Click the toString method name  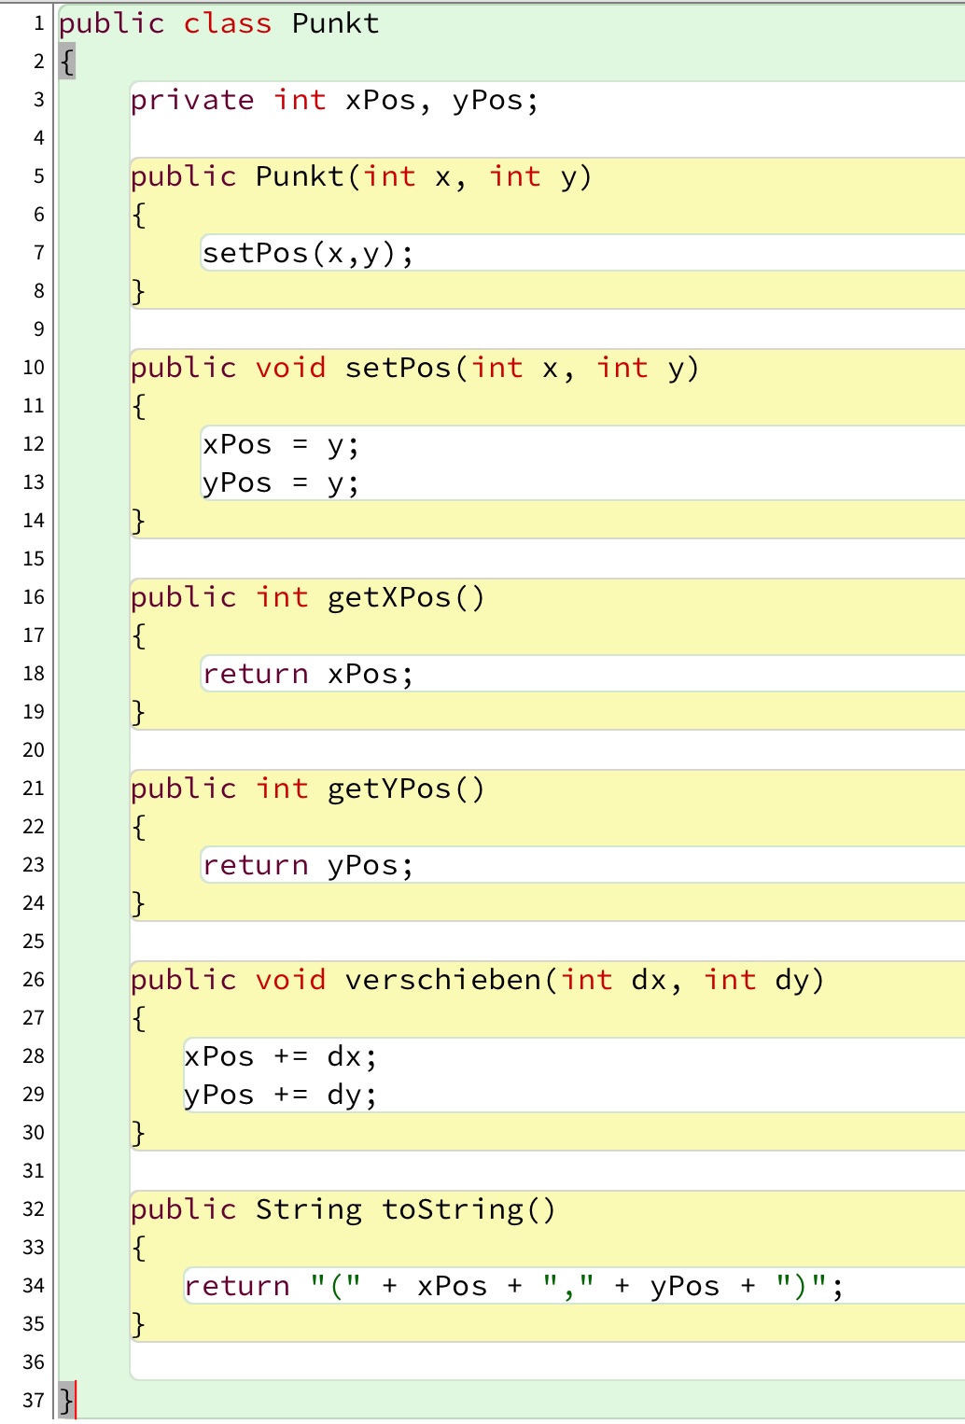(x=452, y=1209)
